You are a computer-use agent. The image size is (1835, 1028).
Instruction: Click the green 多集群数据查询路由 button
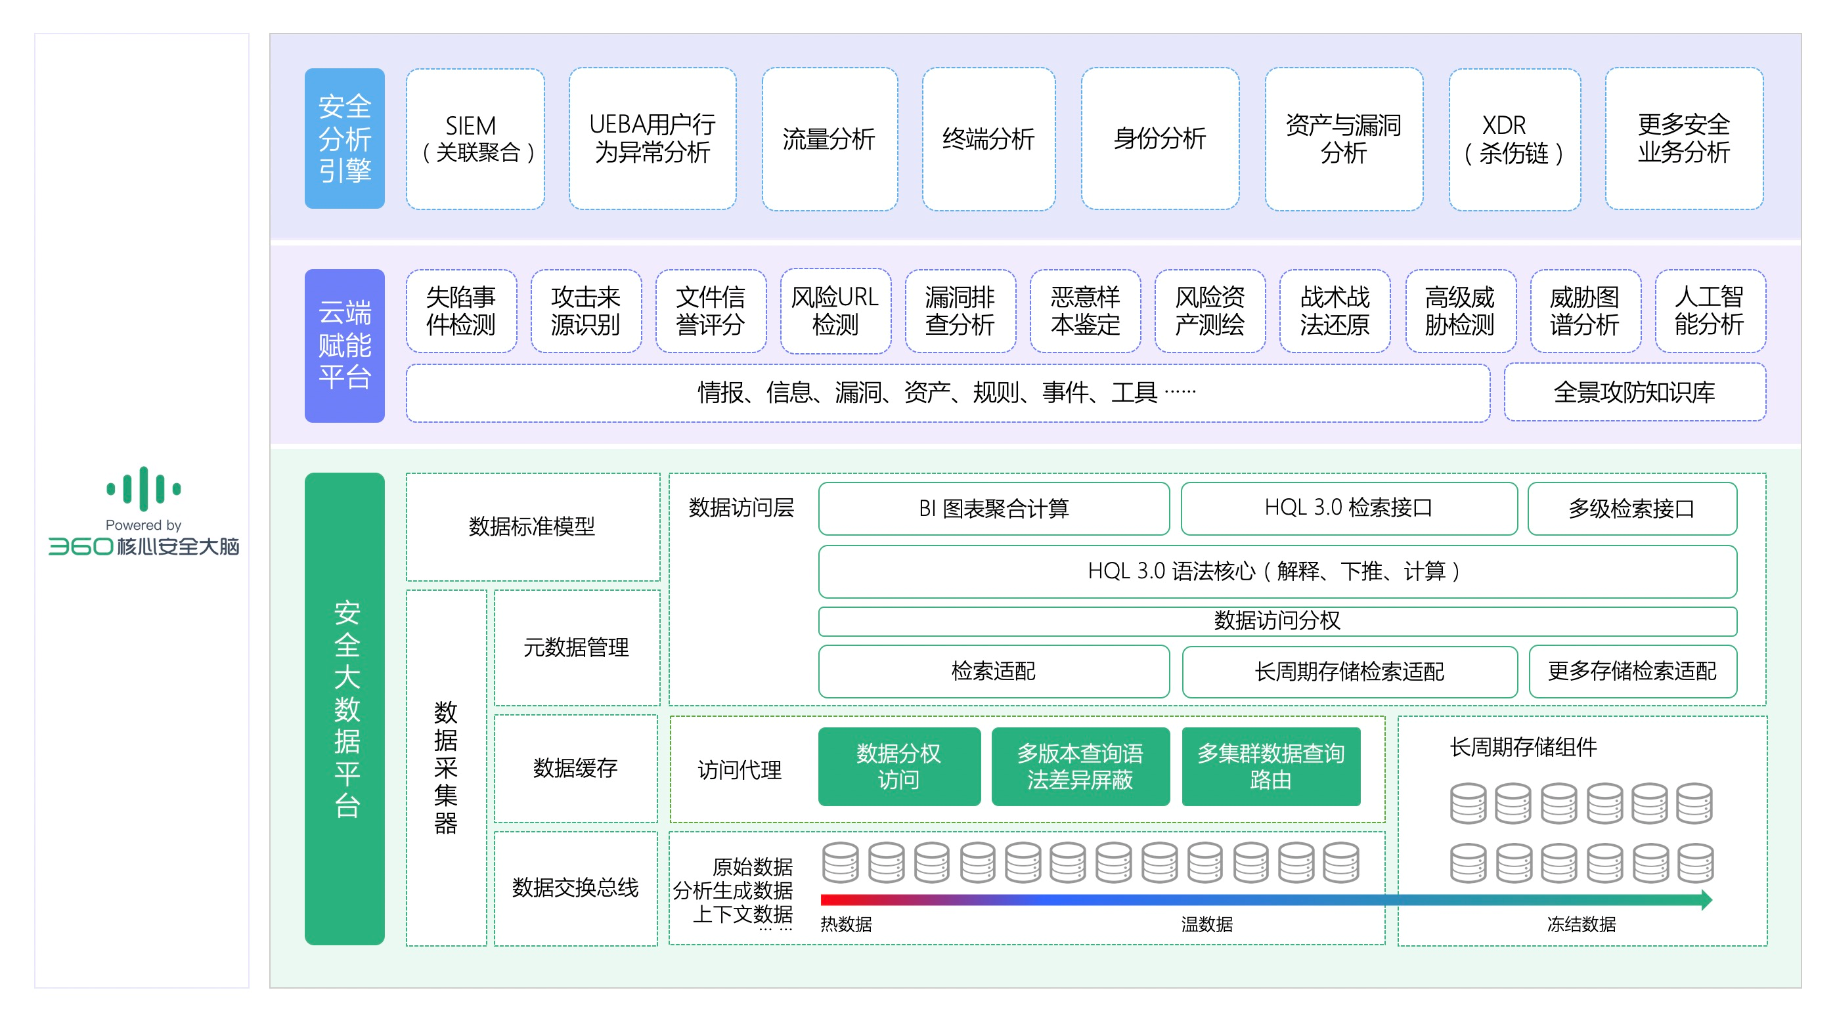tap(1270, 766)
